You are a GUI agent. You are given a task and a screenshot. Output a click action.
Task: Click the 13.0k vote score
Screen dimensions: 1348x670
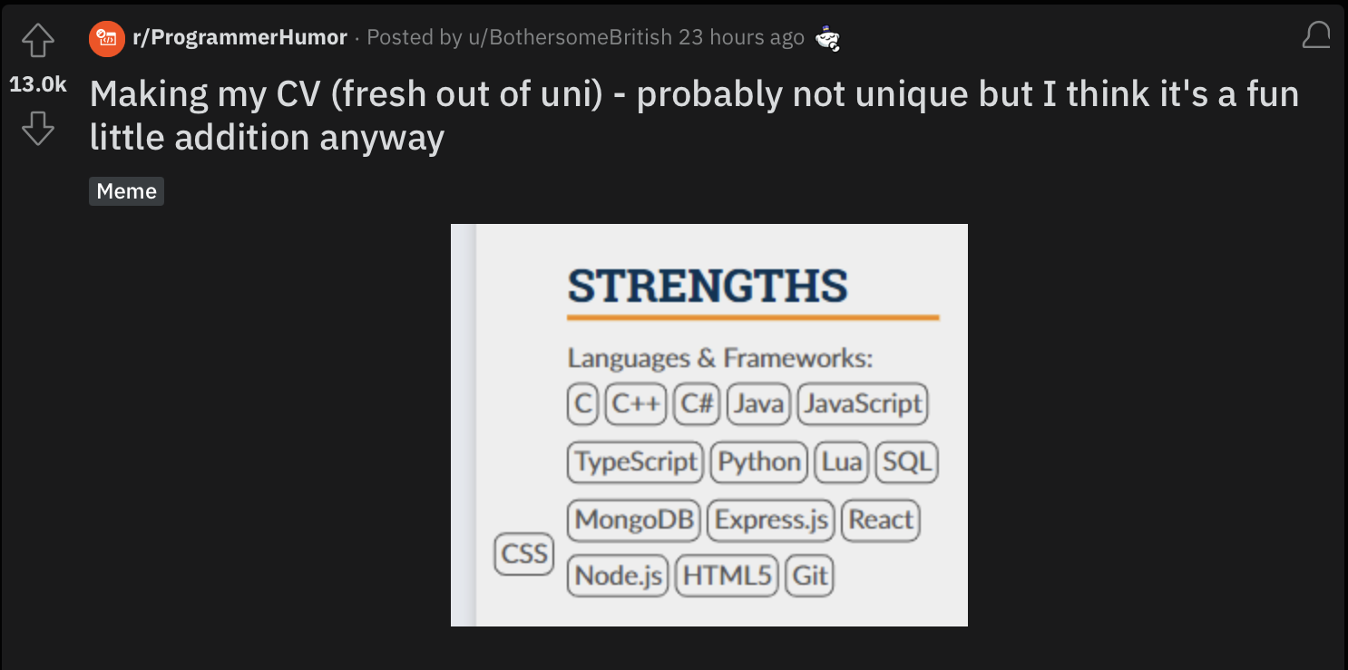point(38,84)
